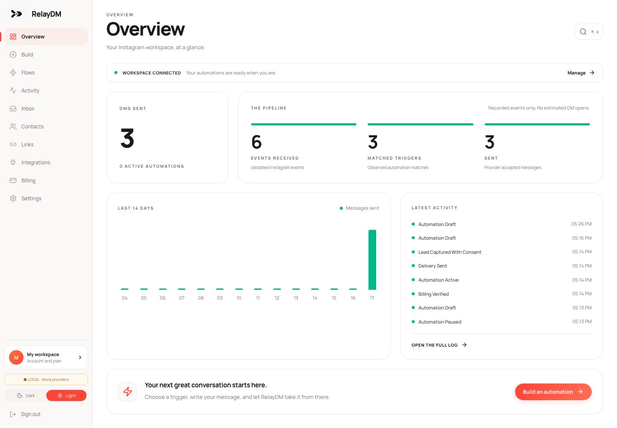
Task: Click the Sign out door icon
Action: coord(13,414)
